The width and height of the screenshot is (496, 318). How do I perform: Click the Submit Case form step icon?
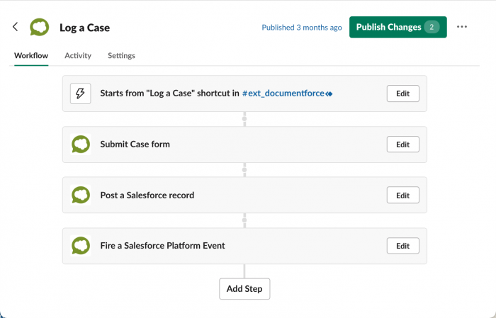81,144
